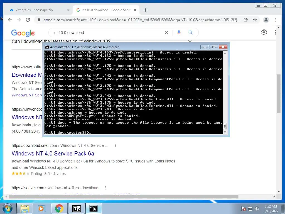Open network status tray icon

(x=250, y=209)
